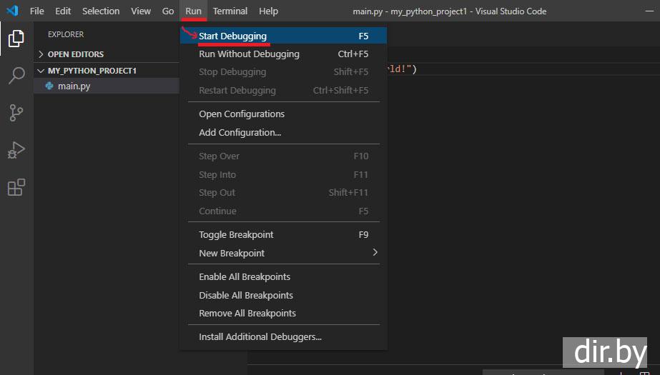Image resolution: width=660 pixels, height=375 pixels.
Task: Choose Run Without Debugging
Action: (x=249, y=54)
